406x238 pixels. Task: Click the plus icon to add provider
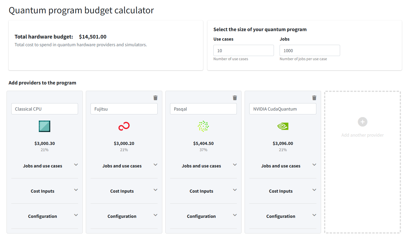point(362,122)
